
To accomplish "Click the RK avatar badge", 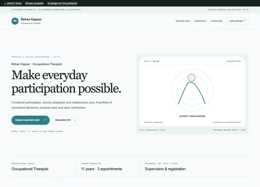I will 15,21.
